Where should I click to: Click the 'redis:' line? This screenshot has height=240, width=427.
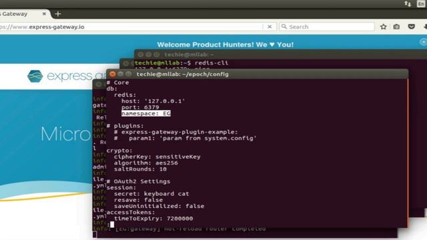coord(125,95)
